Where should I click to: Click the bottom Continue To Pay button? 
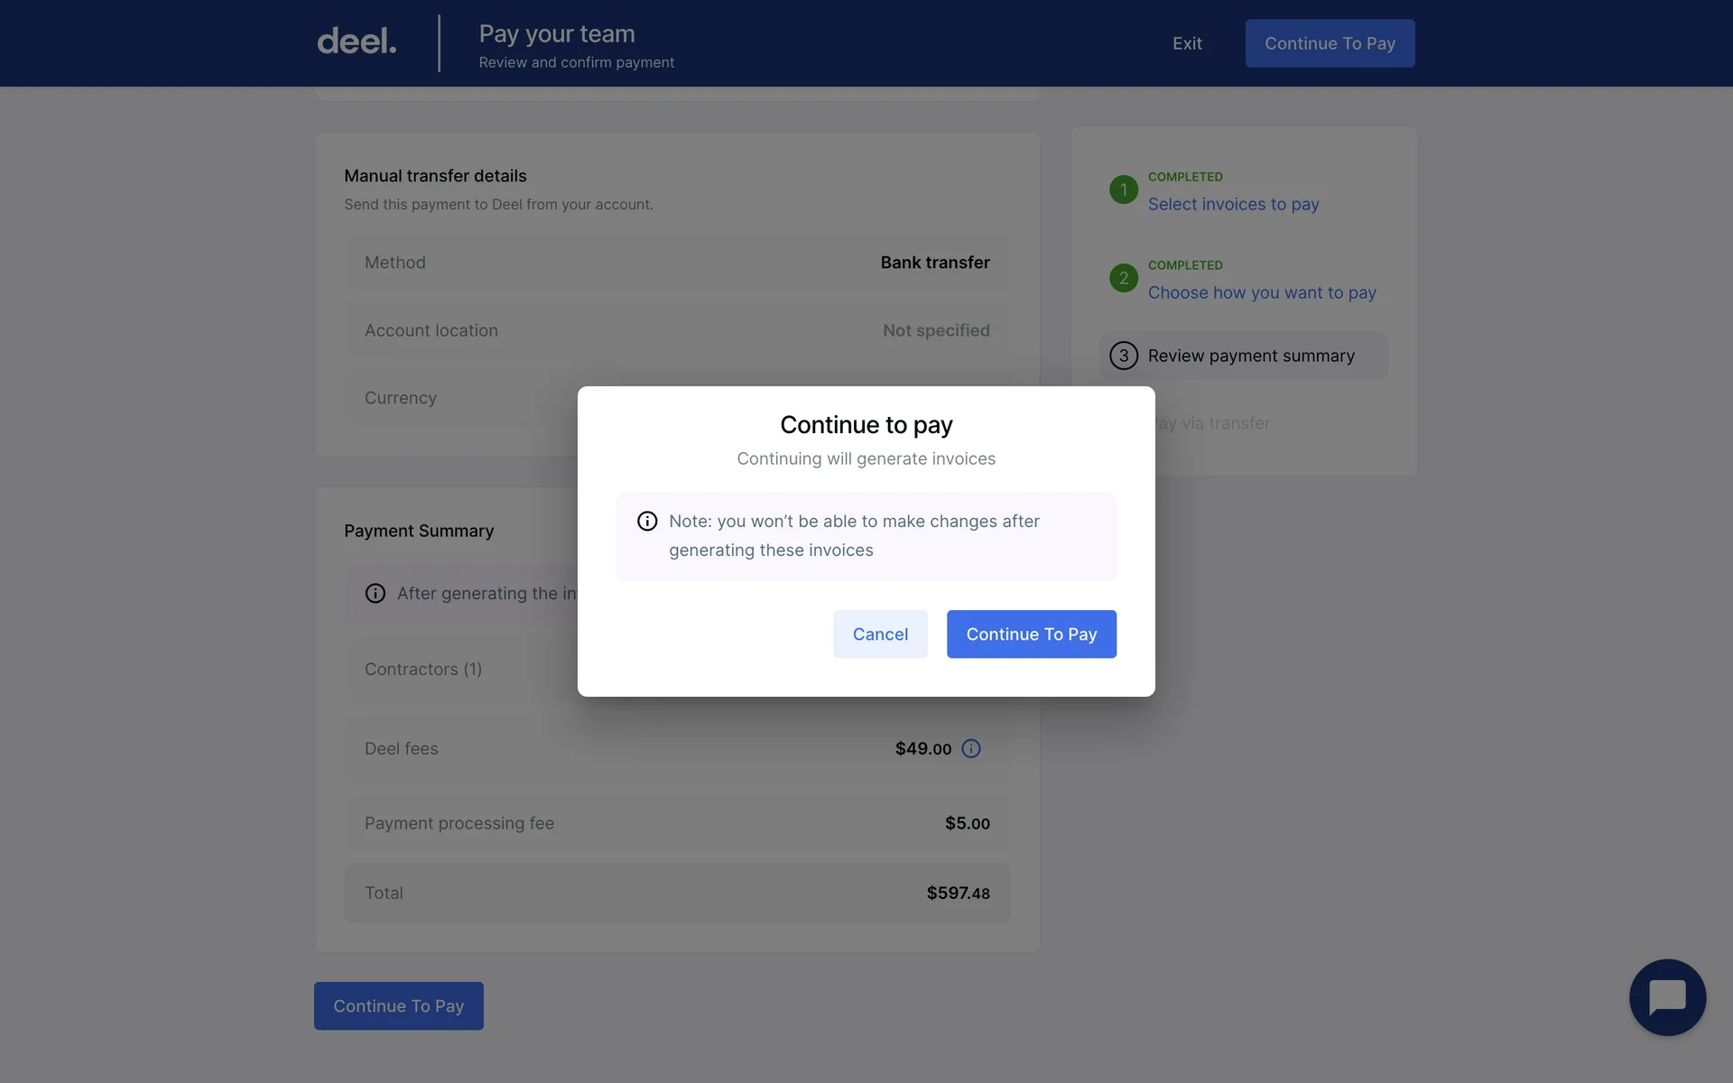398,1005
